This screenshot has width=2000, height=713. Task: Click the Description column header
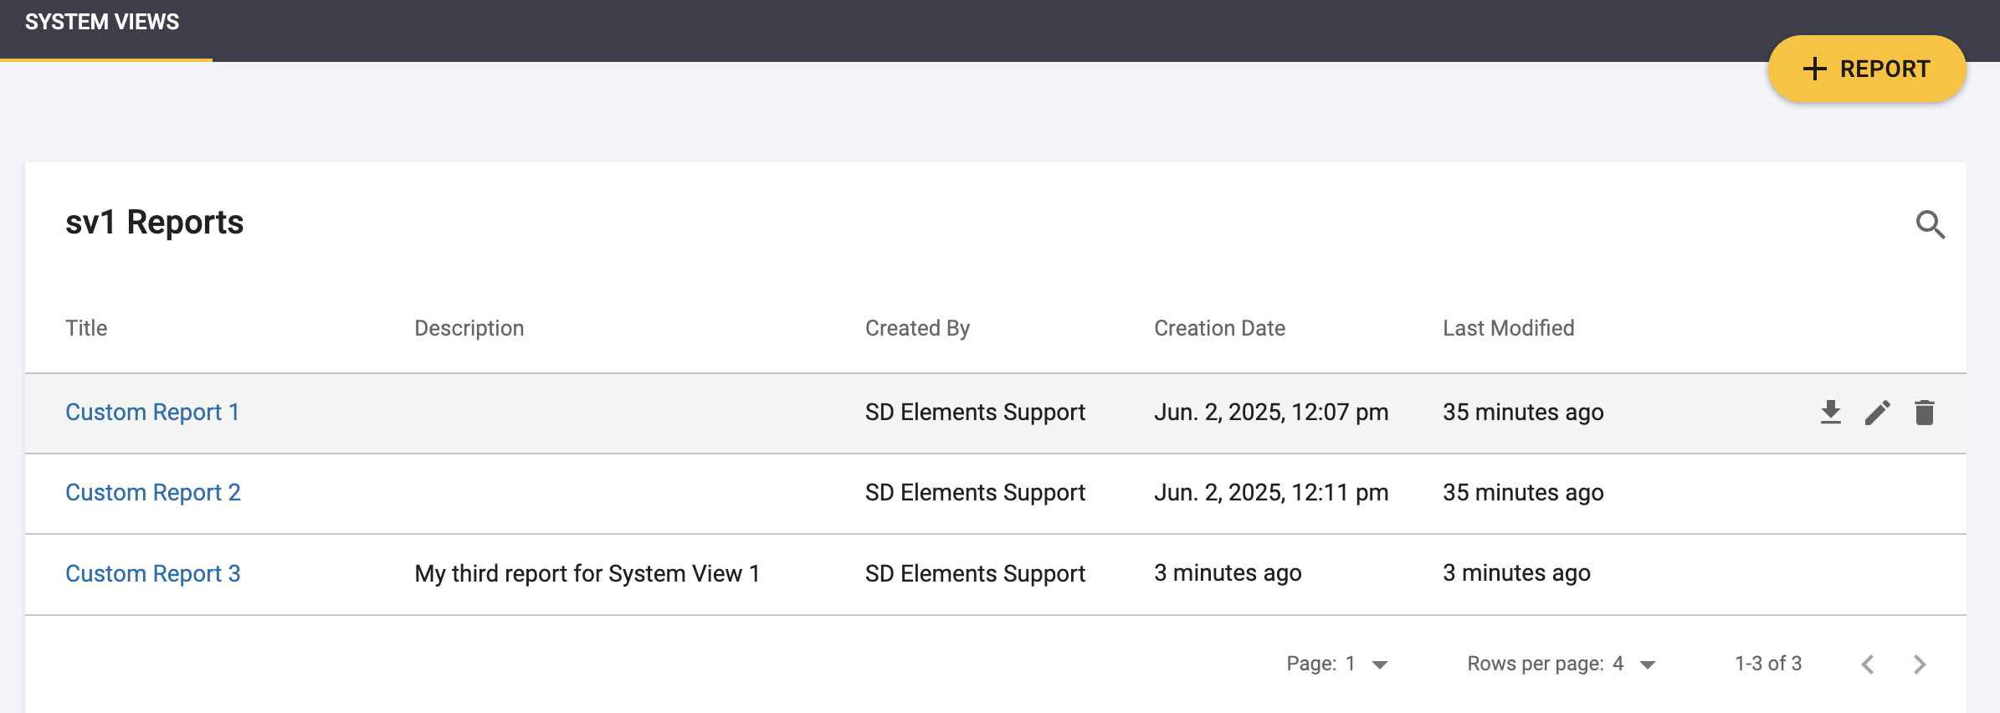469,328
